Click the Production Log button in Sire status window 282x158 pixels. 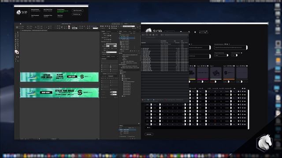[x=77, y=14]
